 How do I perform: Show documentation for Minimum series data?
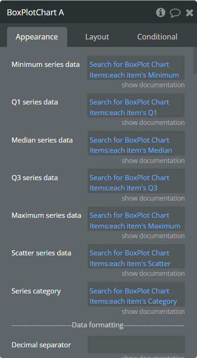click(x=153, y=85)
